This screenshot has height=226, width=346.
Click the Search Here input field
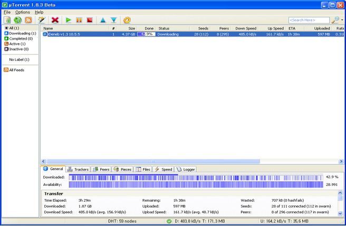[309, 20]
